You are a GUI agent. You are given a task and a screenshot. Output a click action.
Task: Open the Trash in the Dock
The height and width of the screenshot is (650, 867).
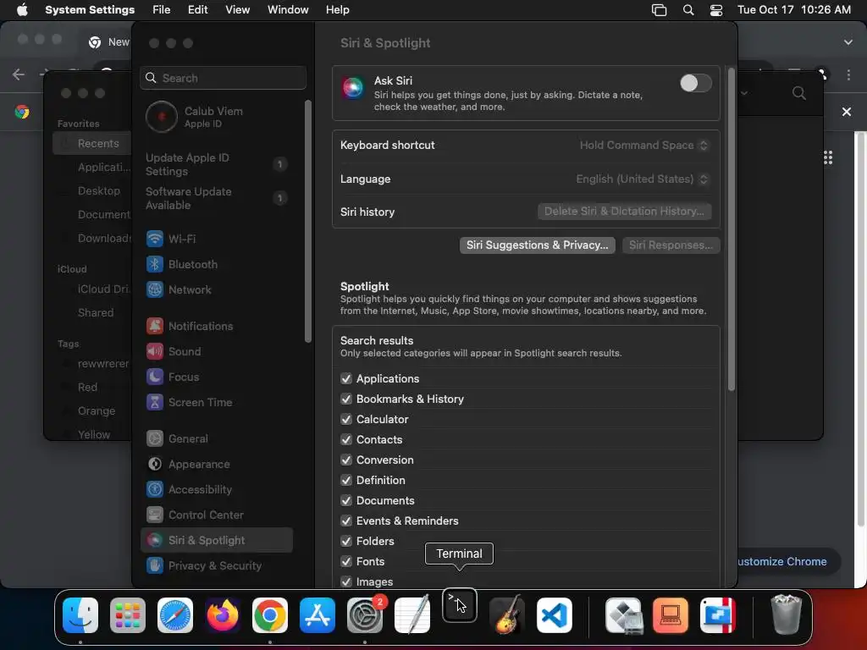point(786,614)
